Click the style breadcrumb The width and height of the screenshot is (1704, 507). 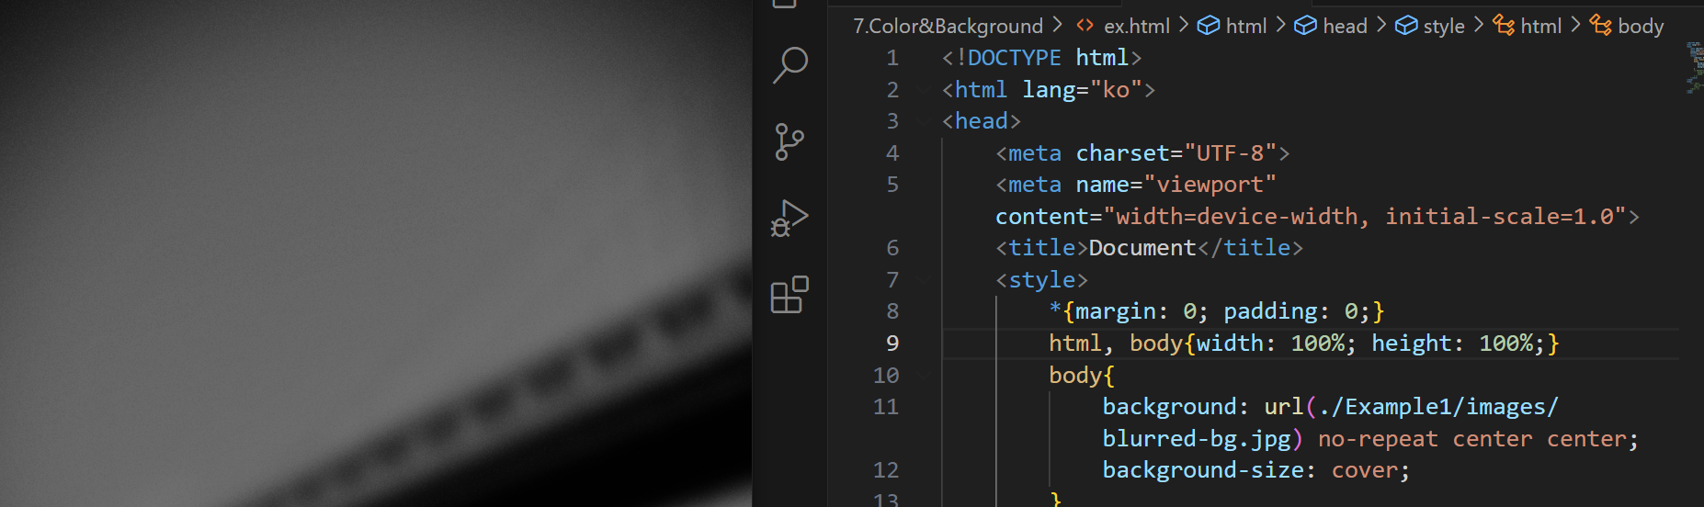pos(1430,26)
